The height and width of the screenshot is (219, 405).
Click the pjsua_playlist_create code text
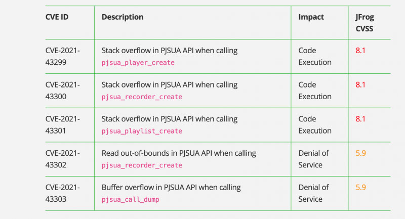coord(142,131)
